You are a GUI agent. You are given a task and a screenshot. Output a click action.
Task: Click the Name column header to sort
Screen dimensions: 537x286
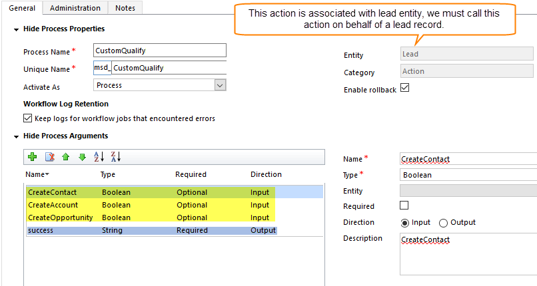[37, 174]
